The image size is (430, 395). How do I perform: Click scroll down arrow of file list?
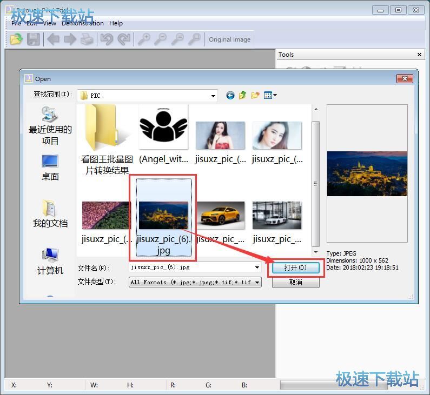[316, 252]
